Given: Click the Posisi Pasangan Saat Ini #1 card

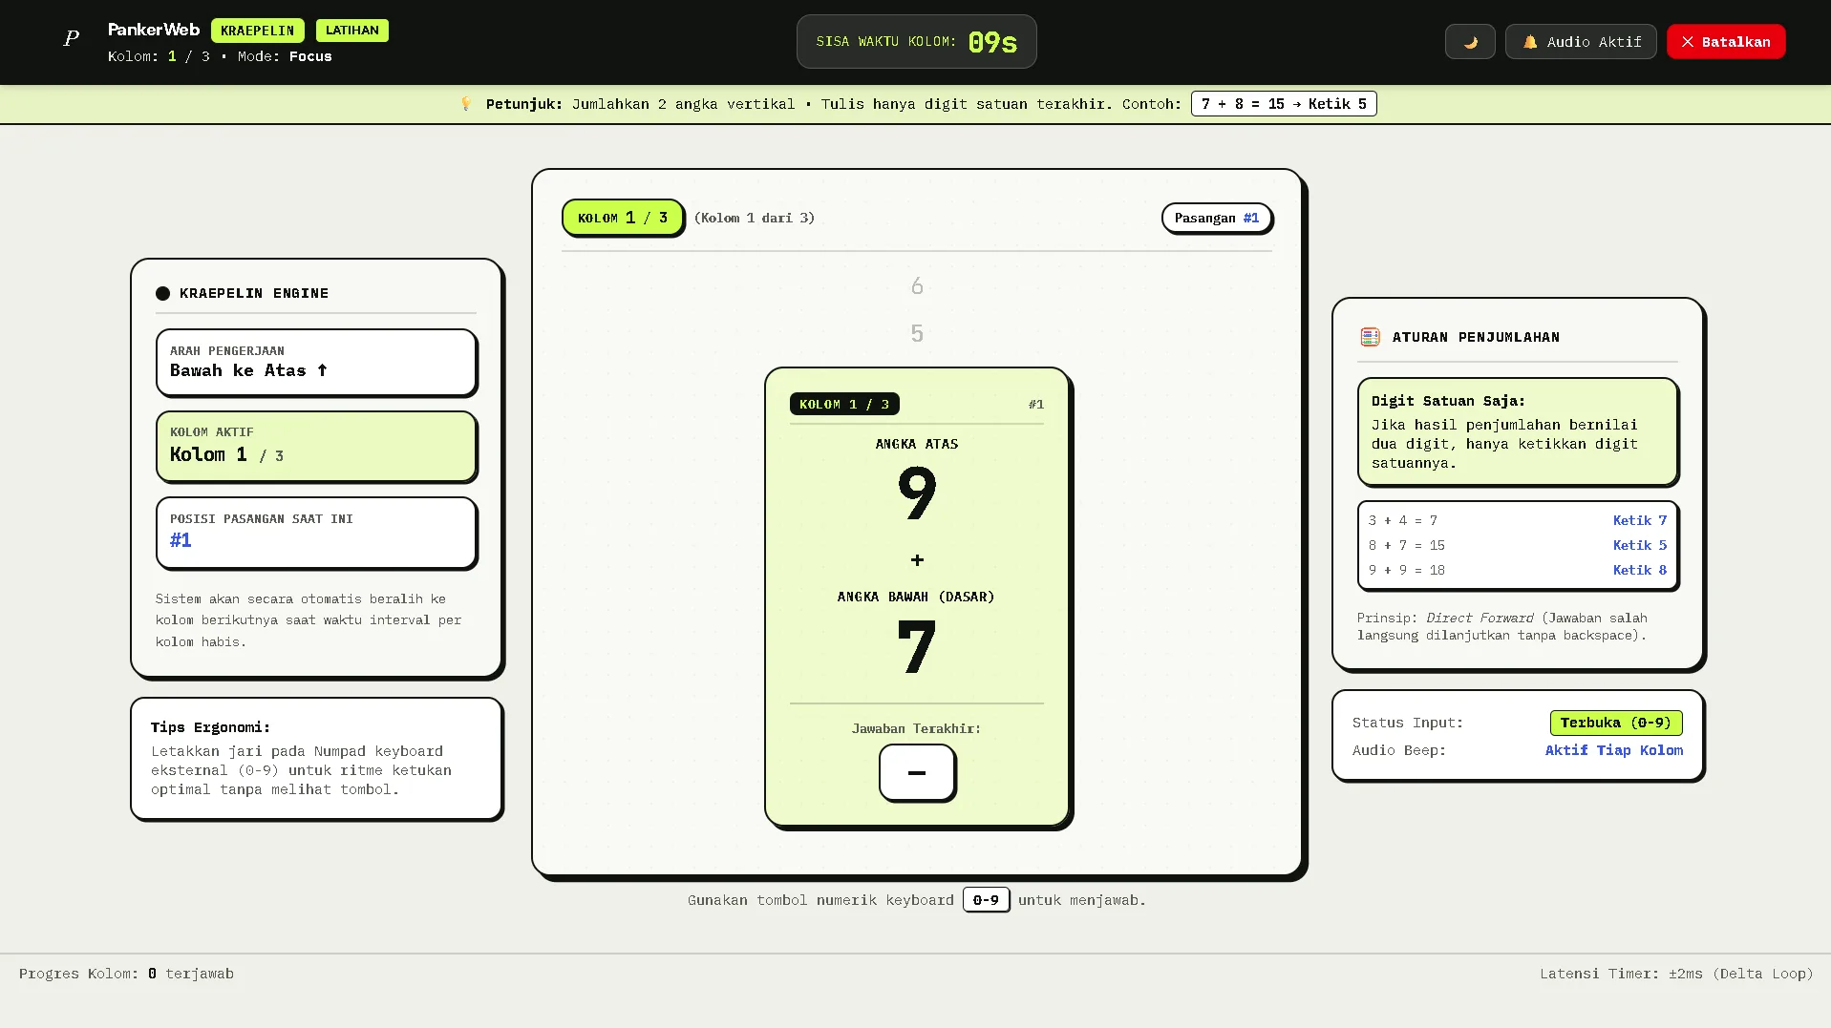Looking at the screenshot, I should [x=316, y=533].
